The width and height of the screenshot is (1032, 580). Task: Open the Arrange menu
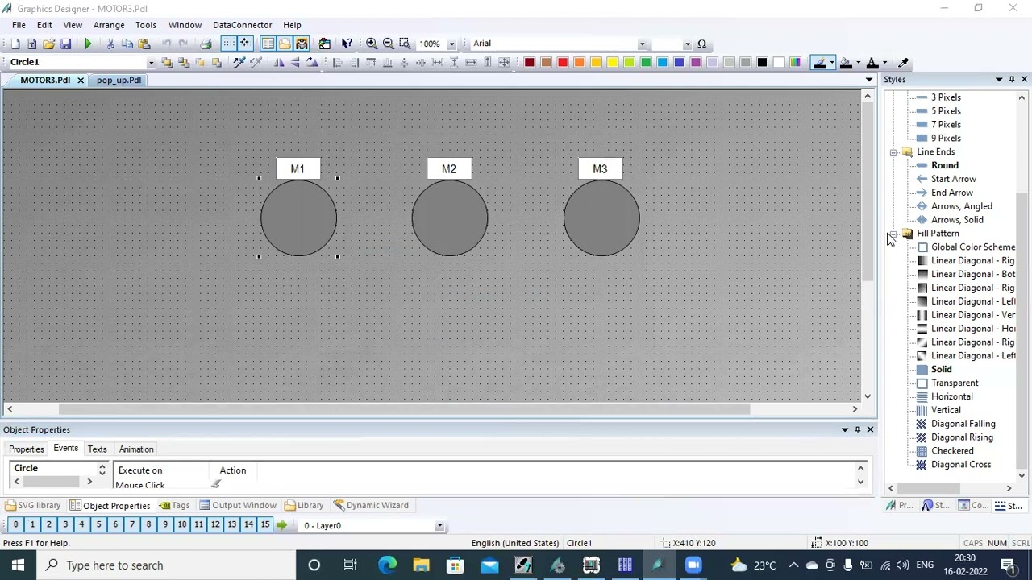coord(109,25)
